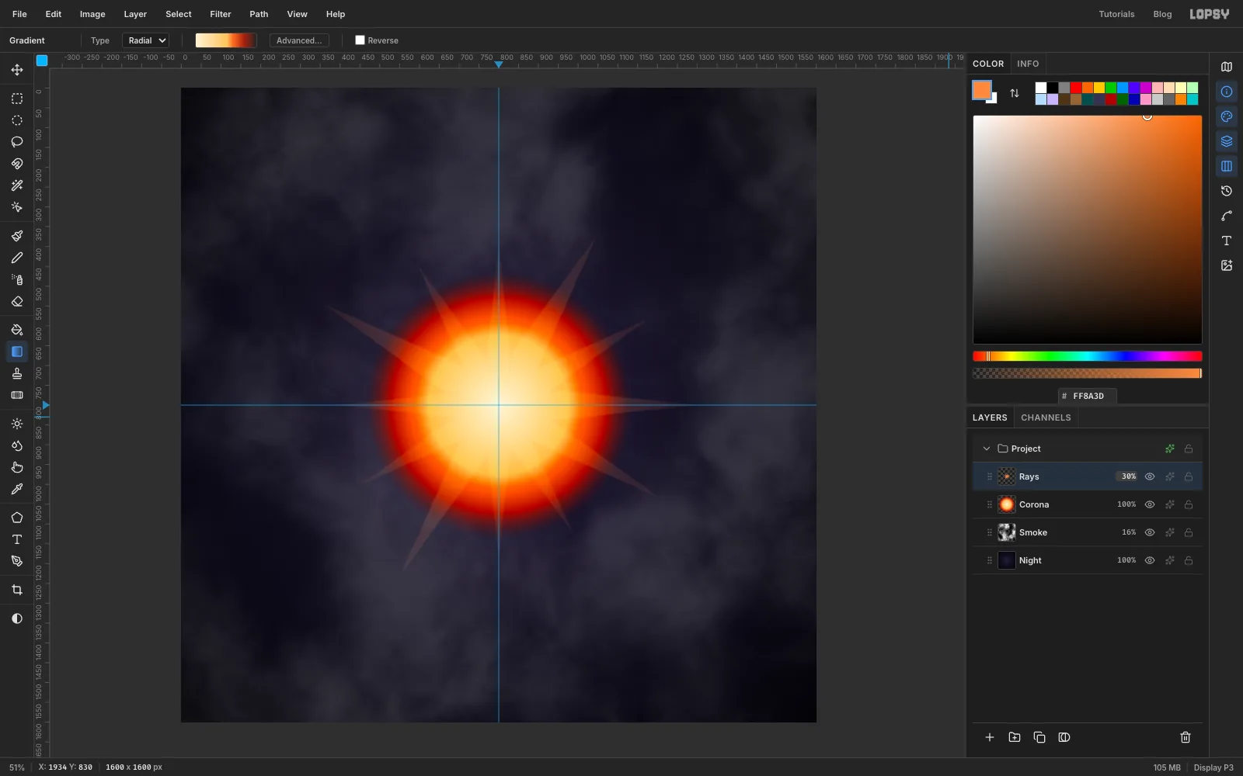Open the History panel icon
Viewport: 1243px width, 776px height.
[1227, 191]
